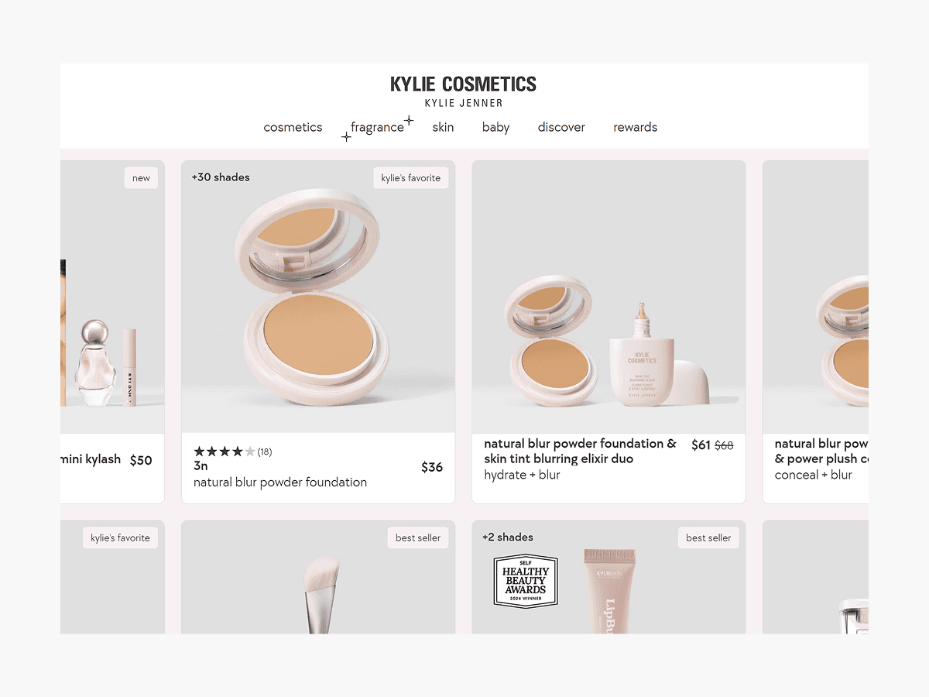
Task: Click the conceal + blur subtitle
Action: coord(813,475)
